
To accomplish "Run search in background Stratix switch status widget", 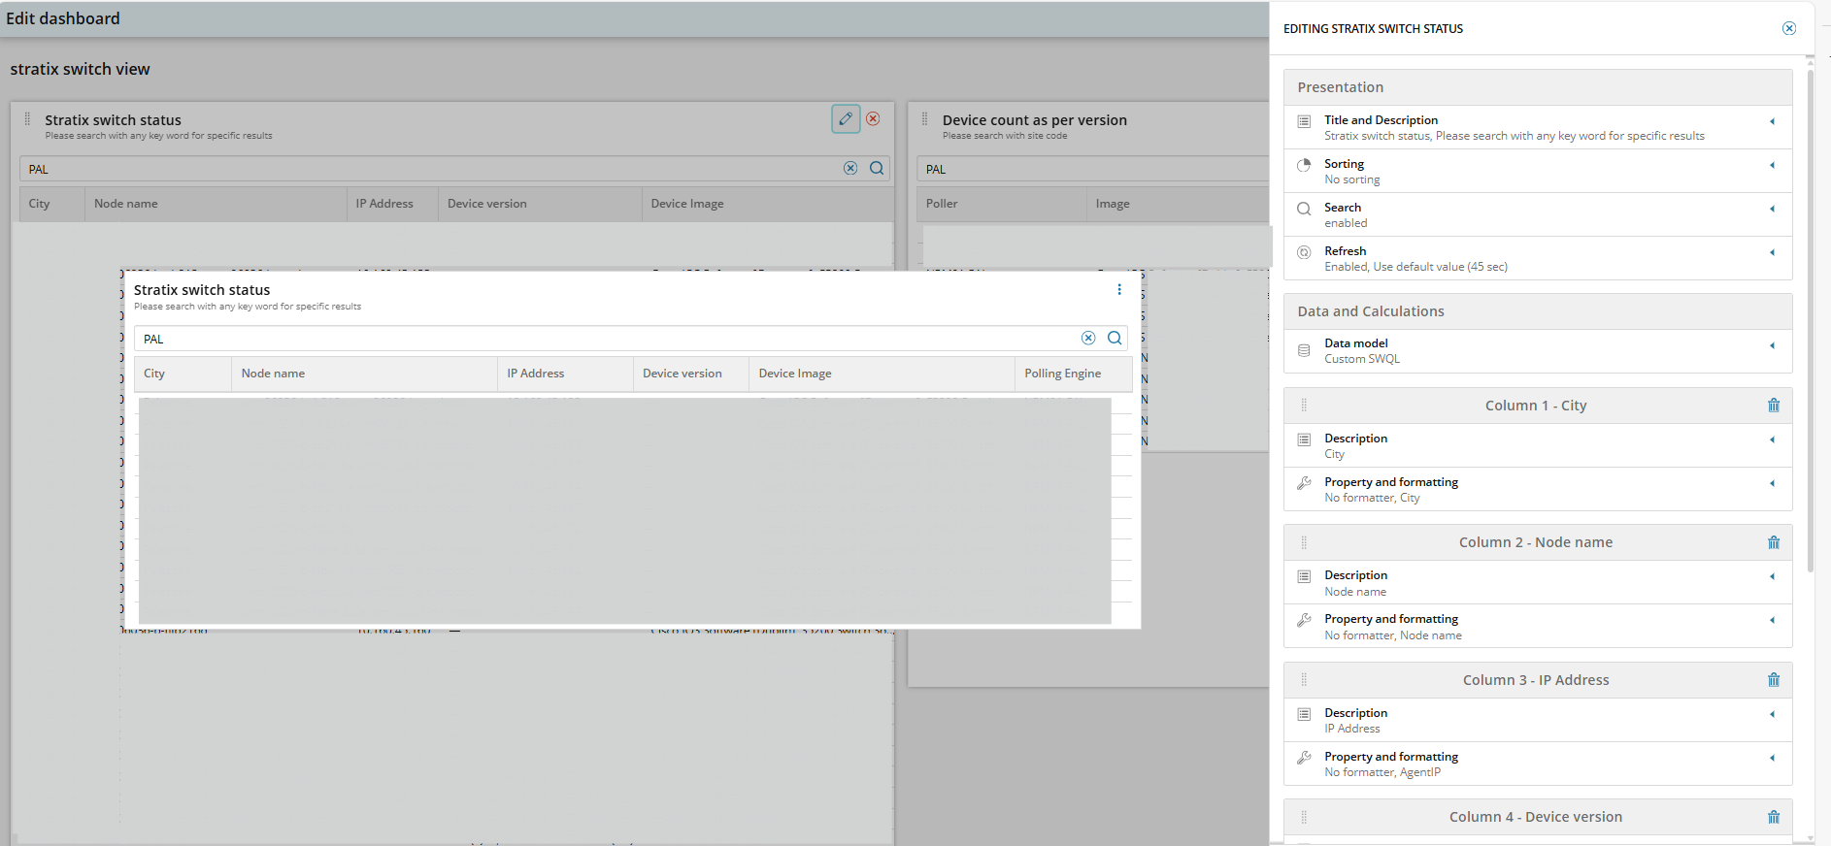I will point(877,168).
